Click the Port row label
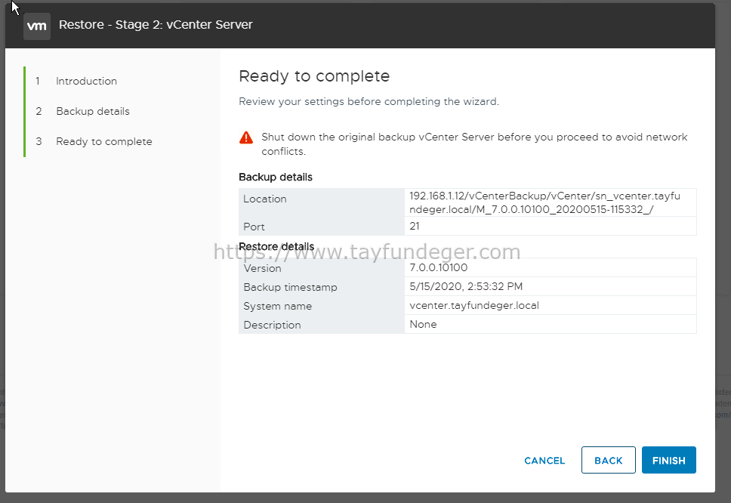Screen dimensions: 731x503 pos(254,227)
